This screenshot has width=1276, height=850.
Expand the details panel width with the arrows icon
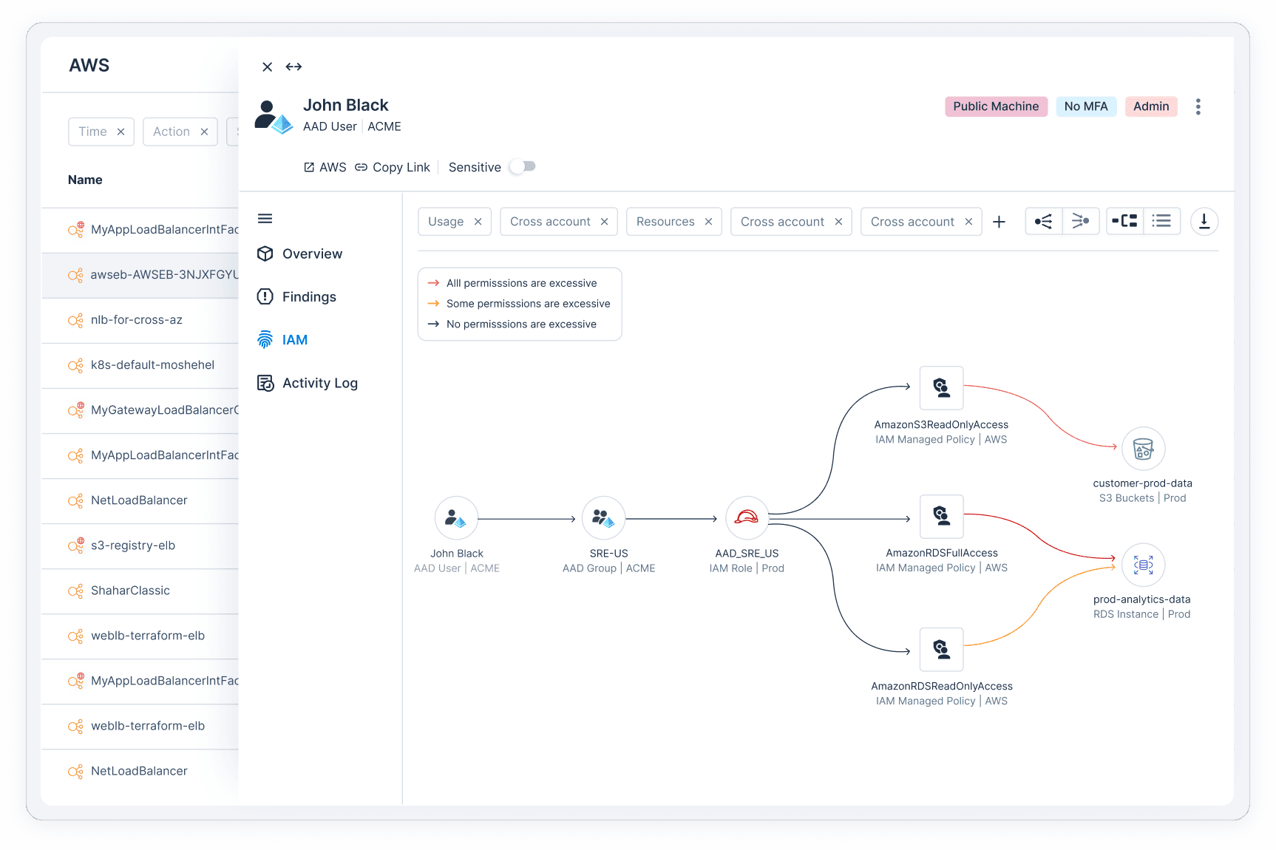[293, 67]
